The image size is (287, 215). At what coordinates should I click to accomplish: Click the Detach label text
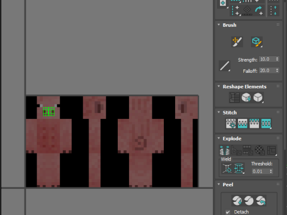click(242, 212)
